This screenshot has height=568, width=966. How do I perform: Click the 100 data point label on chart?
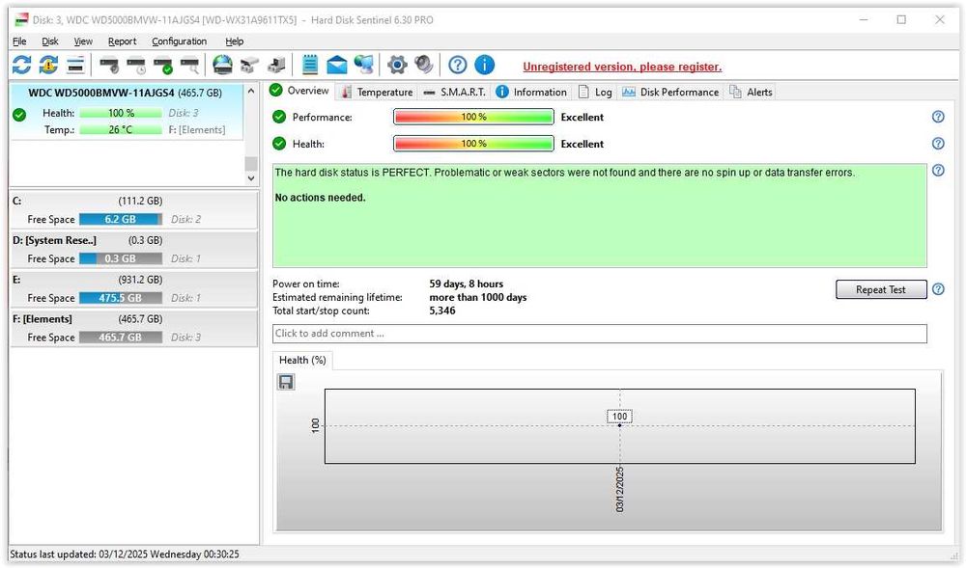[x=620, y=417]
